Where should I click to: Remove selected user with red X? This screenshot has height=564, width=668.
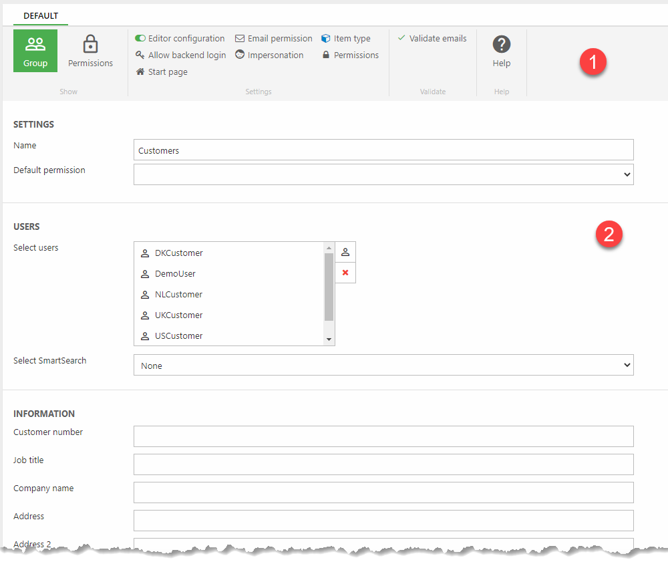(345, 273)
